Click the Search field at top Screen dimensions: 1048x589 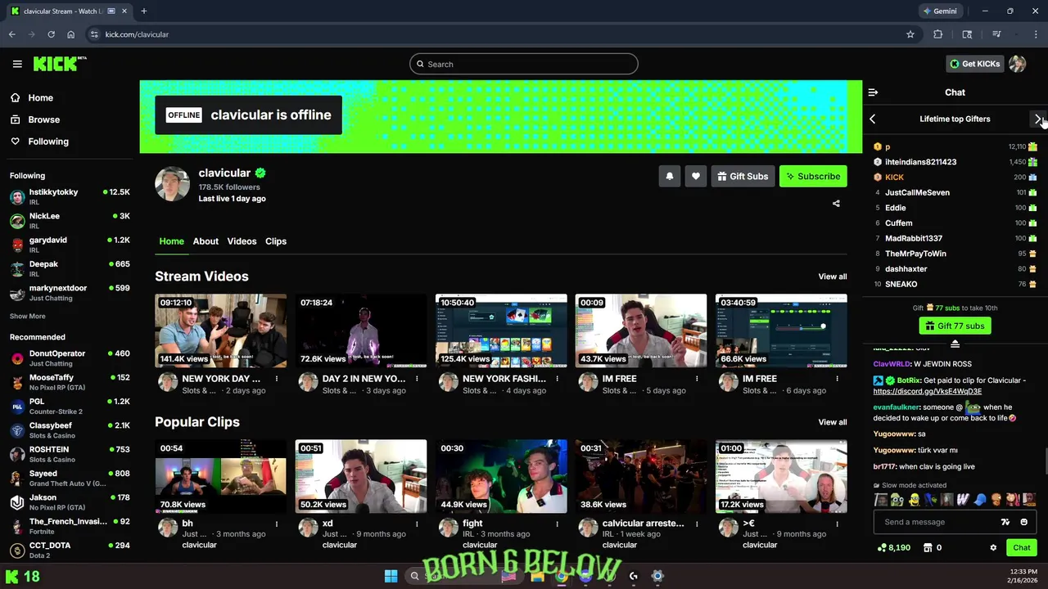[524, 64]
